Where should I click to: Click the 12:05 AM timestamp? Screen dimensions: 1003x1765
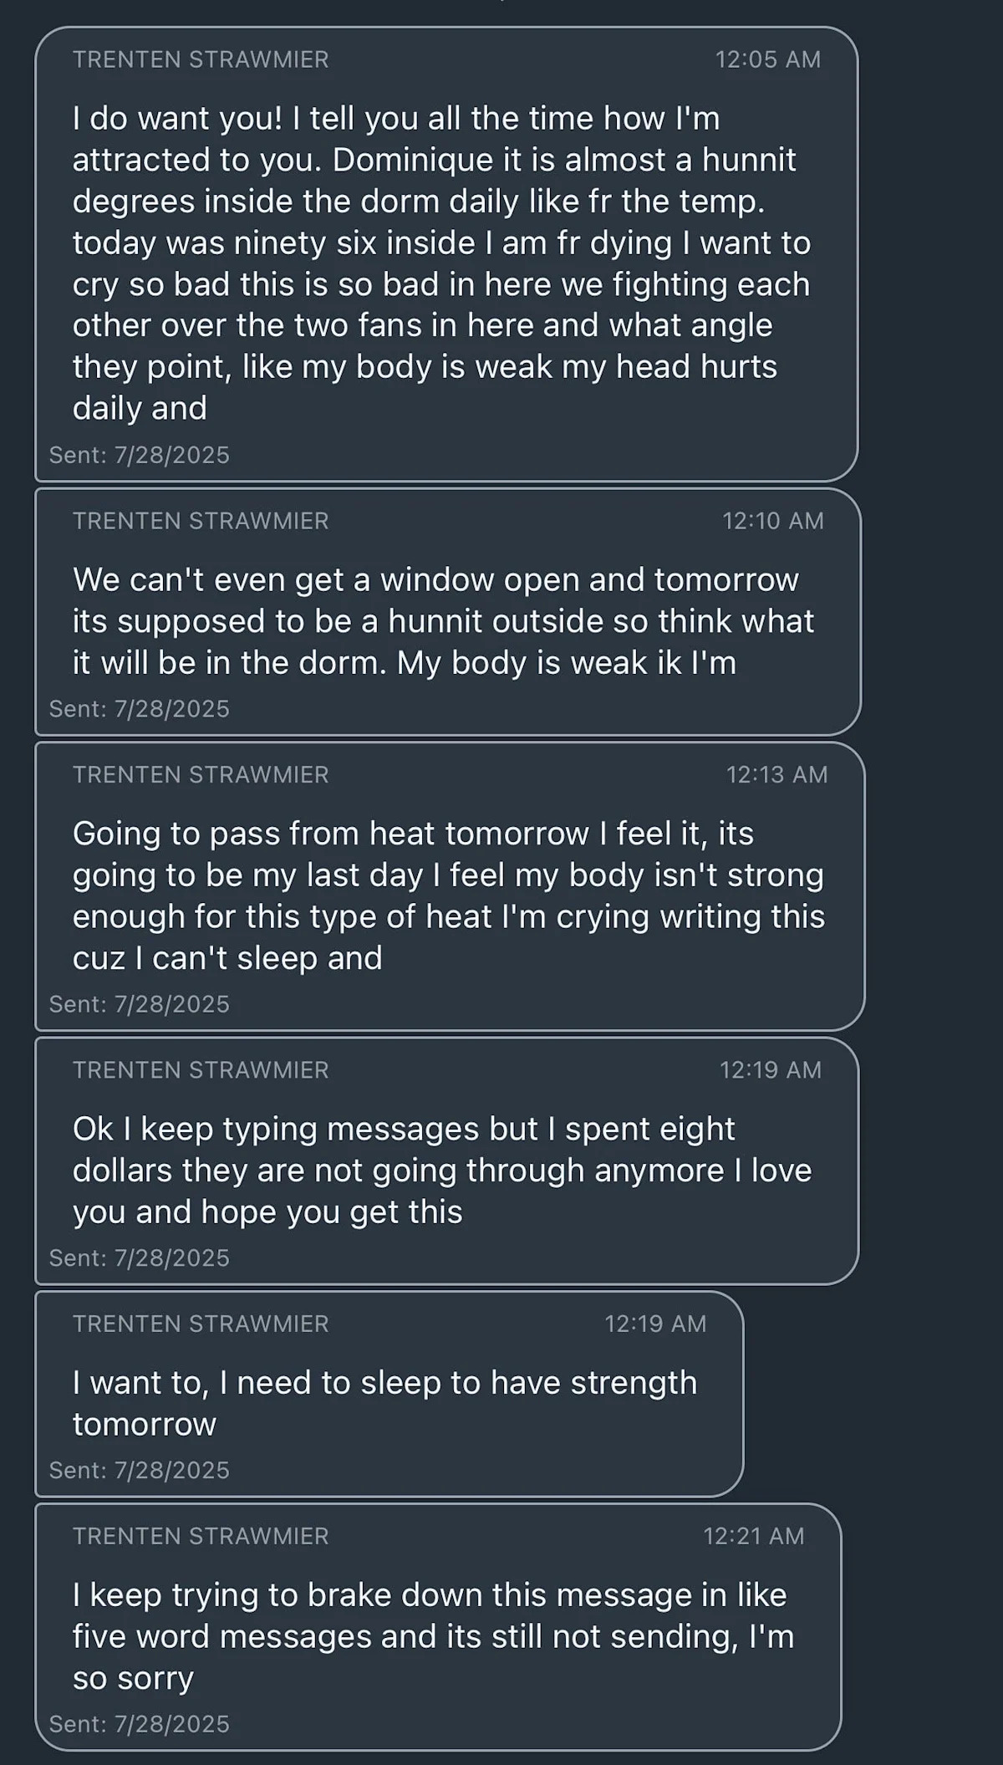[x=767, y=59]
